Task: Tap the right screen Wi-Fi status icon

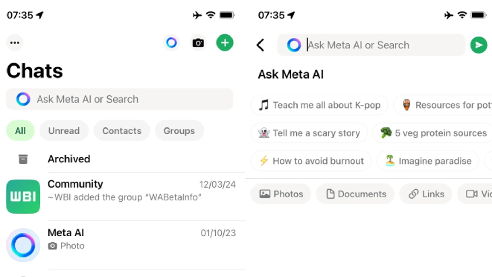Action: click(462, 15)
